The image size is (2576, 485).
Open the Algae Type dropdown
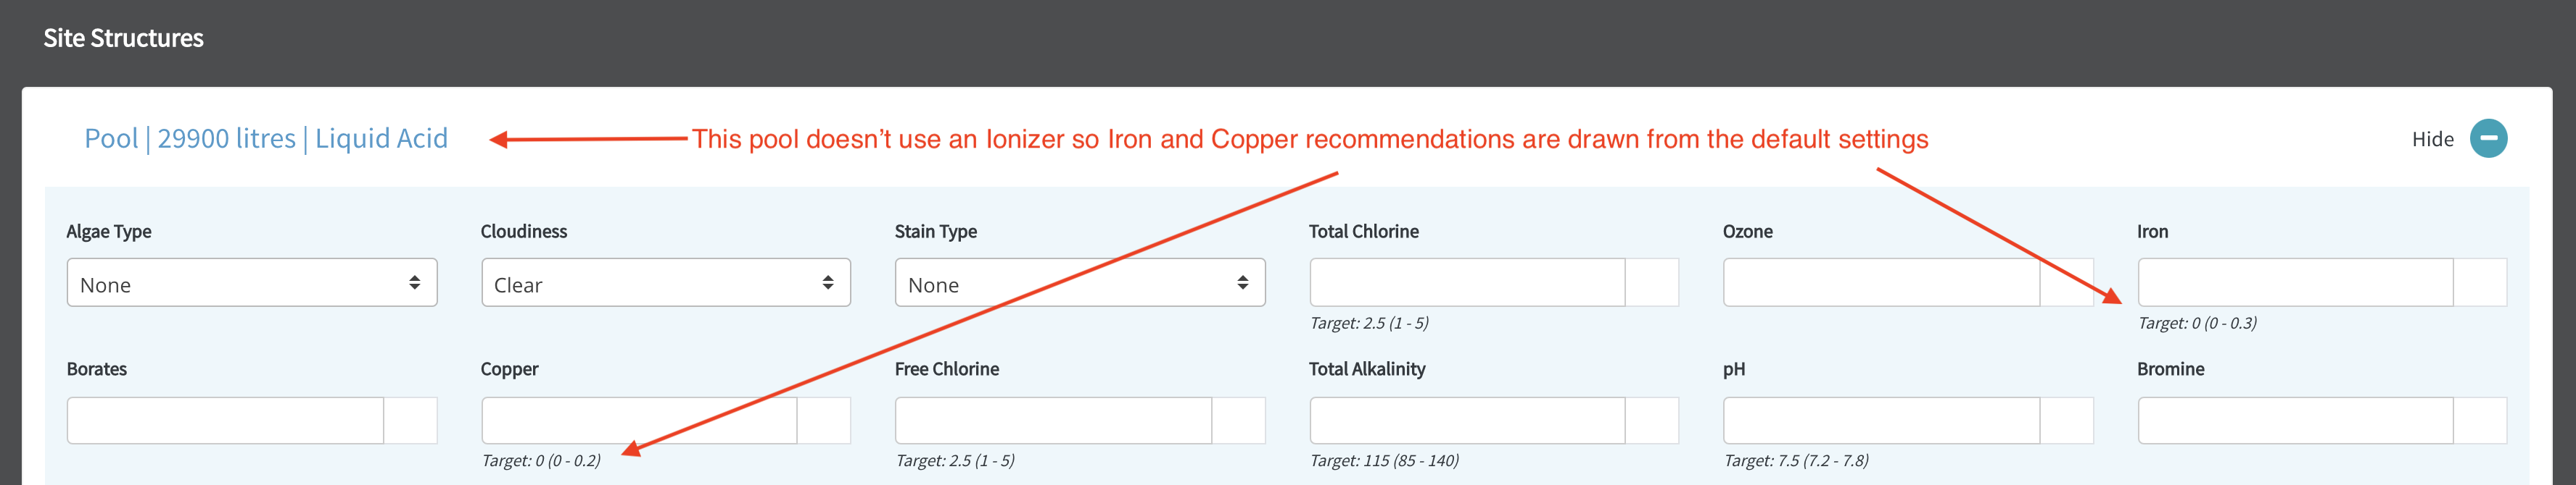[252, 282]
